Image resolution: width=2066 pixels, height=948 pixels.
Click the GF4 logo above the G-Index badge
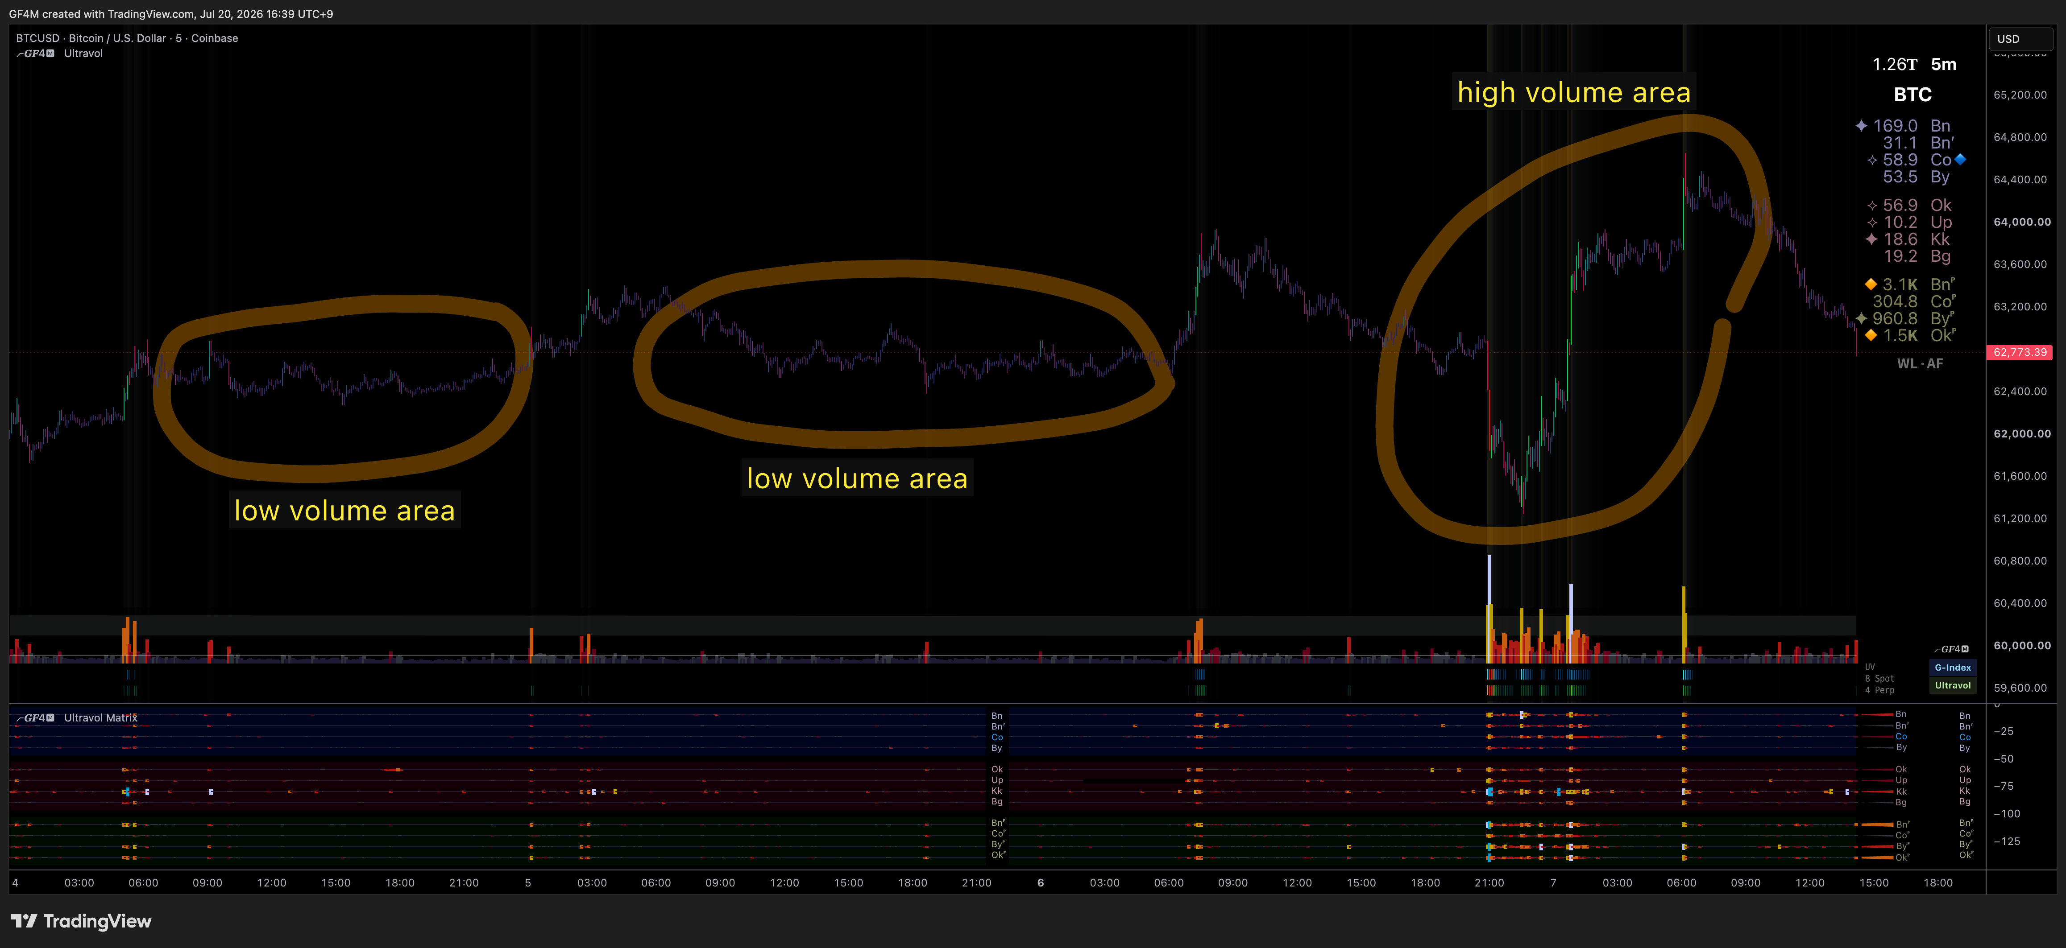coord(1951,649)
